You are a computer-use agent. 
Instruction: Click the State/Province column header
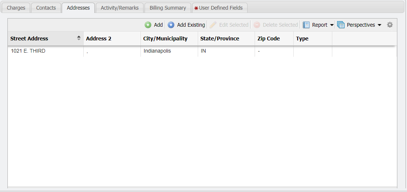[220, 39]
